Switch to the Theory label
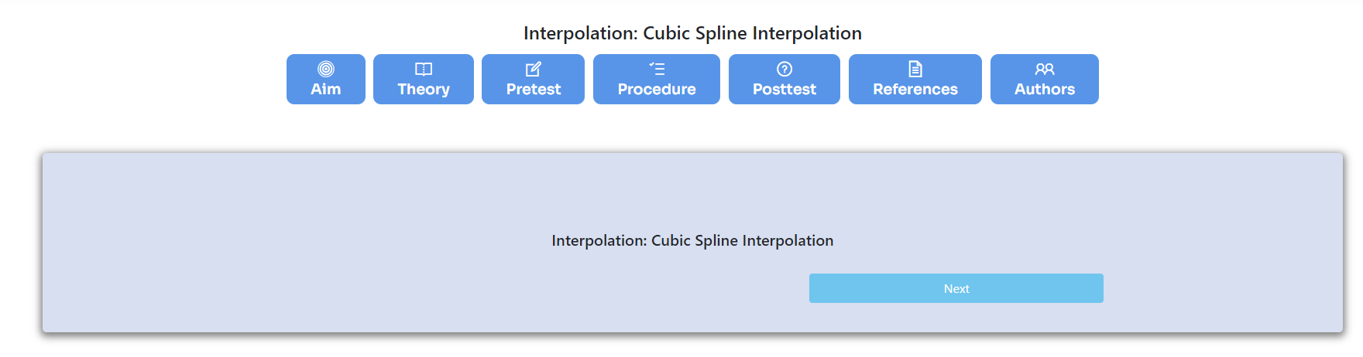 424,90
